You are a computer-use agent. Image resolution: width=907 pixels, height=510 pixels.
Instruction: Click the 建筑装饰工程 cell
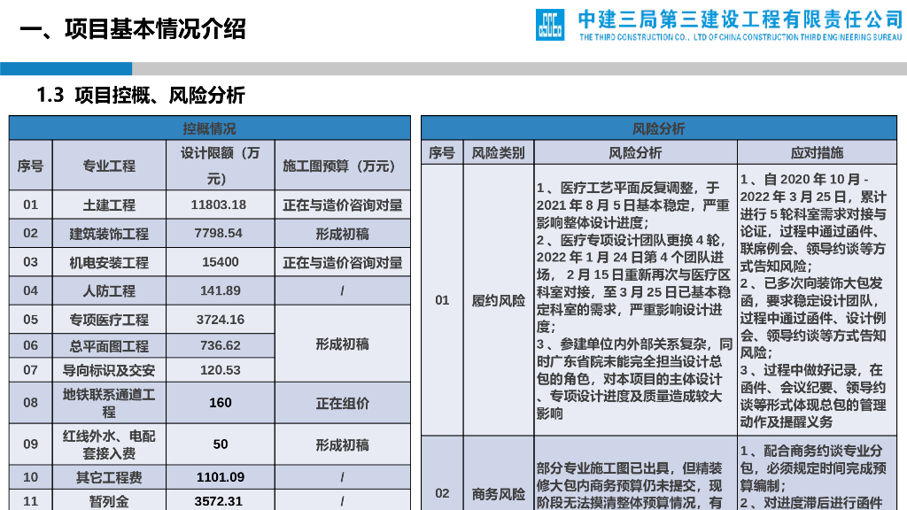[109, 234]
